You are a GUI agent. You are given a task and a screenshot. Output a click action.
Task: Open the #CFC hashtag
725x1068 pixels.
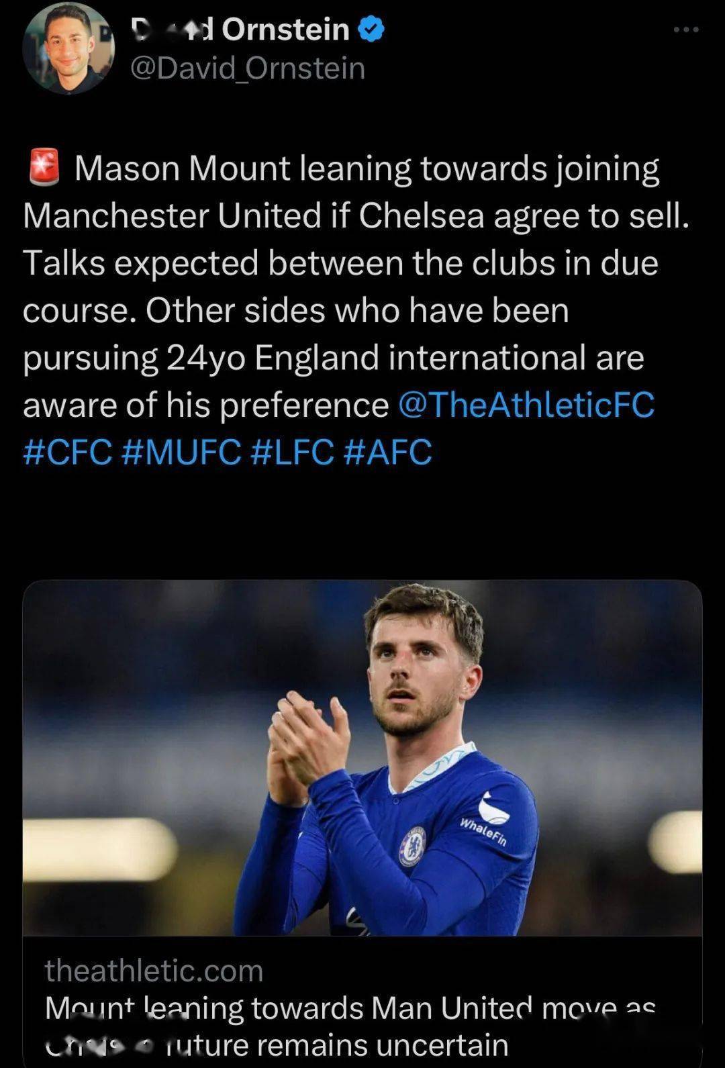coord(68,452)
